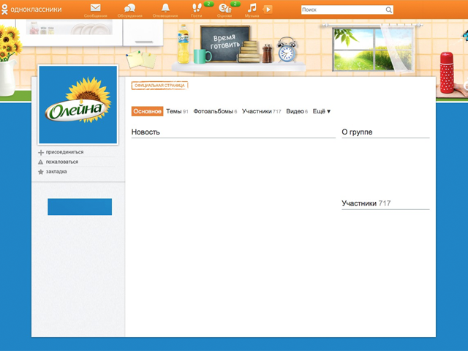Click the Участники 717 sidebar heading
The width and height of the screenshot is (468, 351).
[x=366, y=203]
